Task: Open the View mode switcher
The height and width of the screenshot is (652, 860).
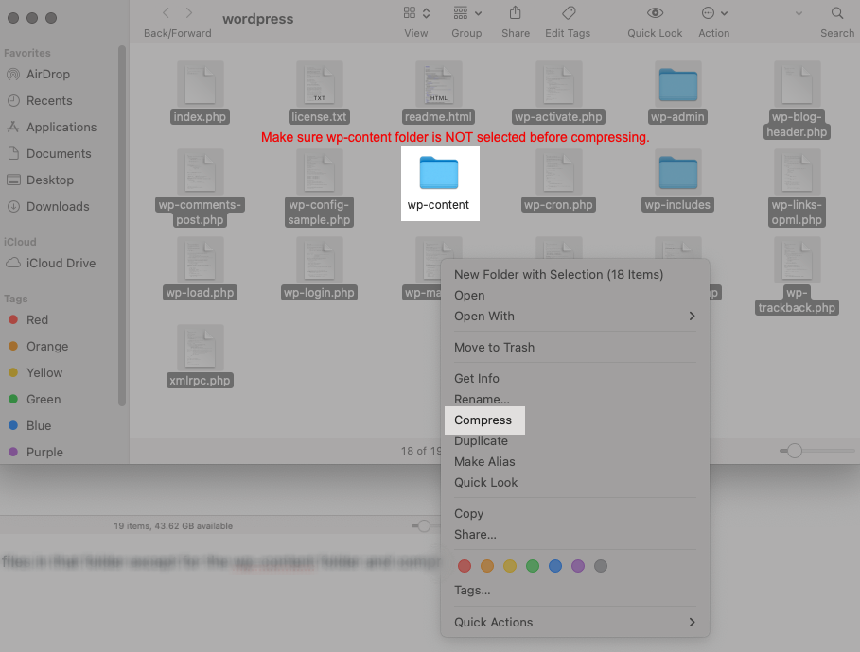Action: [416, 12]
